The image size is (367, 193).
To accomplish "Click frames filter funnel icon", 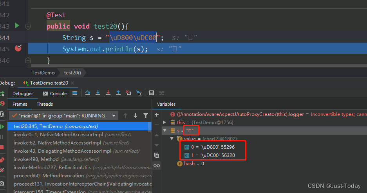I will [x=146, y=115].
